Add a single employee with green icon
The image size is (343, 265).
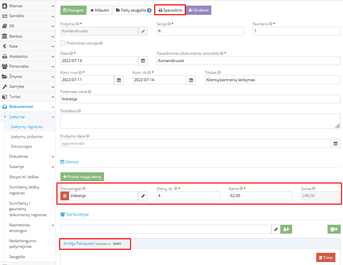(x=286, y=229)
